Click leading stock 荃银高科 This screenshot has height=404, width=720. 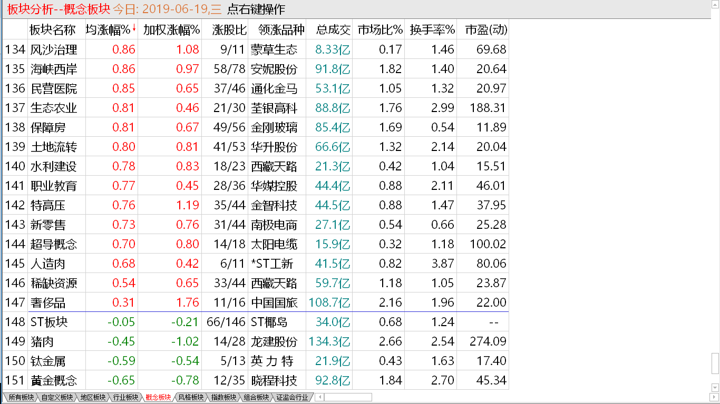274,108
